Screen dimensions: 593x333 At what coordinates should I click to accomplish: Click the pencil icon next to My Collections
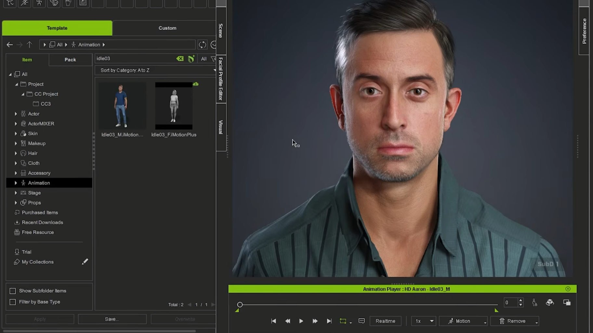[85, 262]
